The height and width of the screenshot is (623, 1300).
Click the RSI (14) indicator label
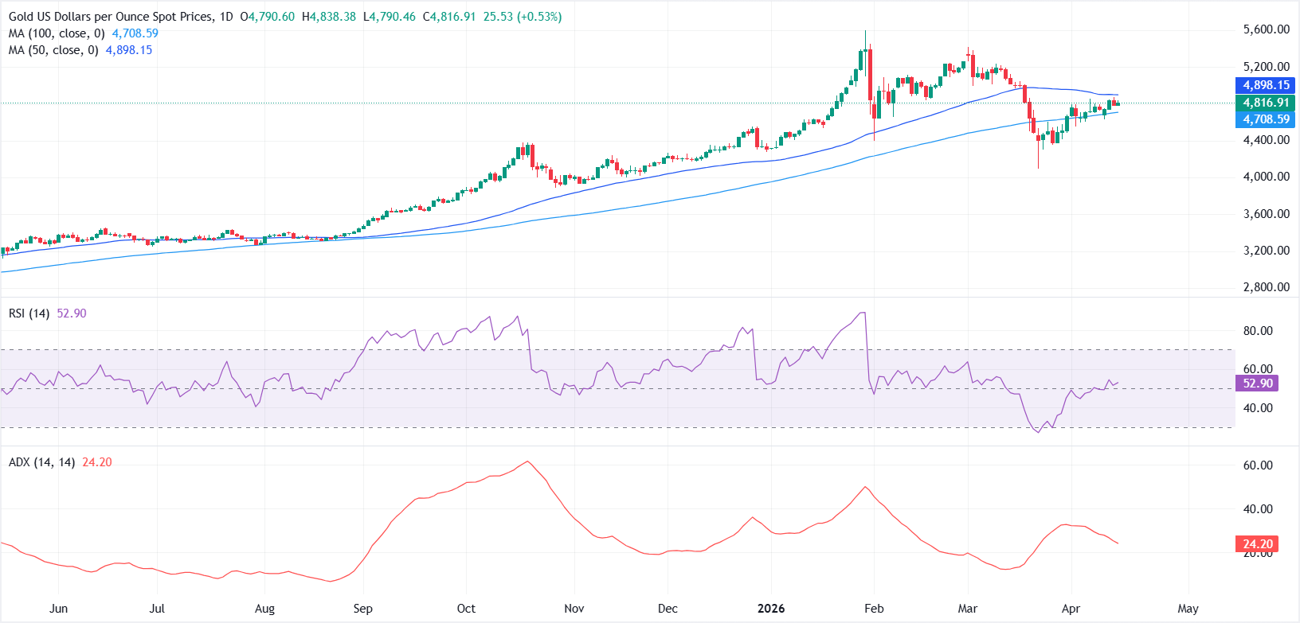tap(29, 313)
